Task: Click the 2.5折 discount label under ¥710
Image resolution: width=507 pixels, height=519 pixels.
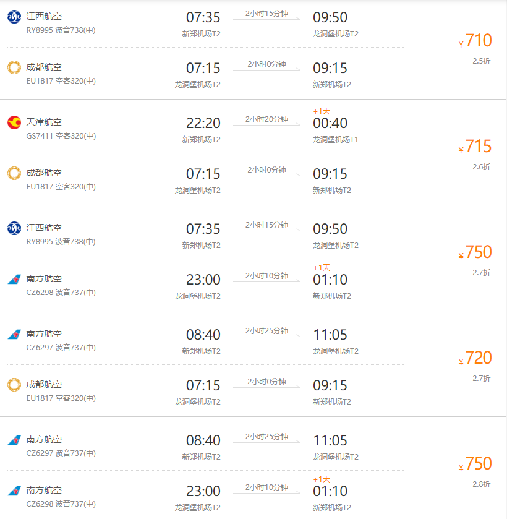Action: (x=482, y=61)
